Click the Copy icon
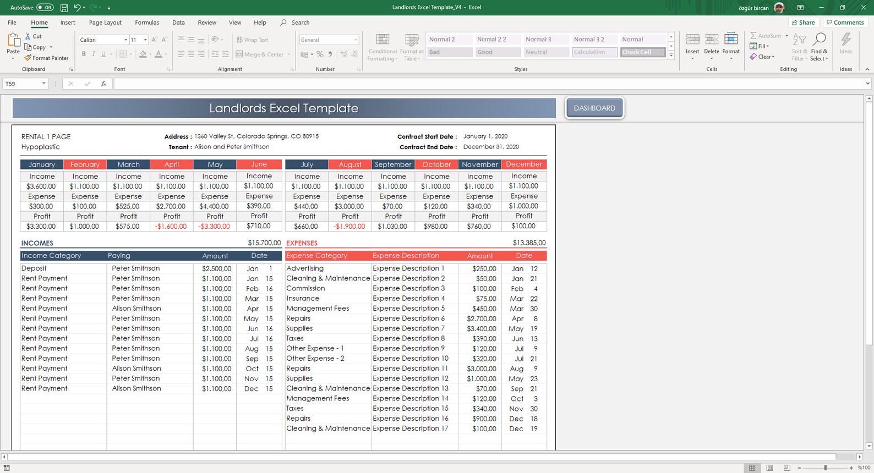Screen dimensions: 874x473 (28, 47)
